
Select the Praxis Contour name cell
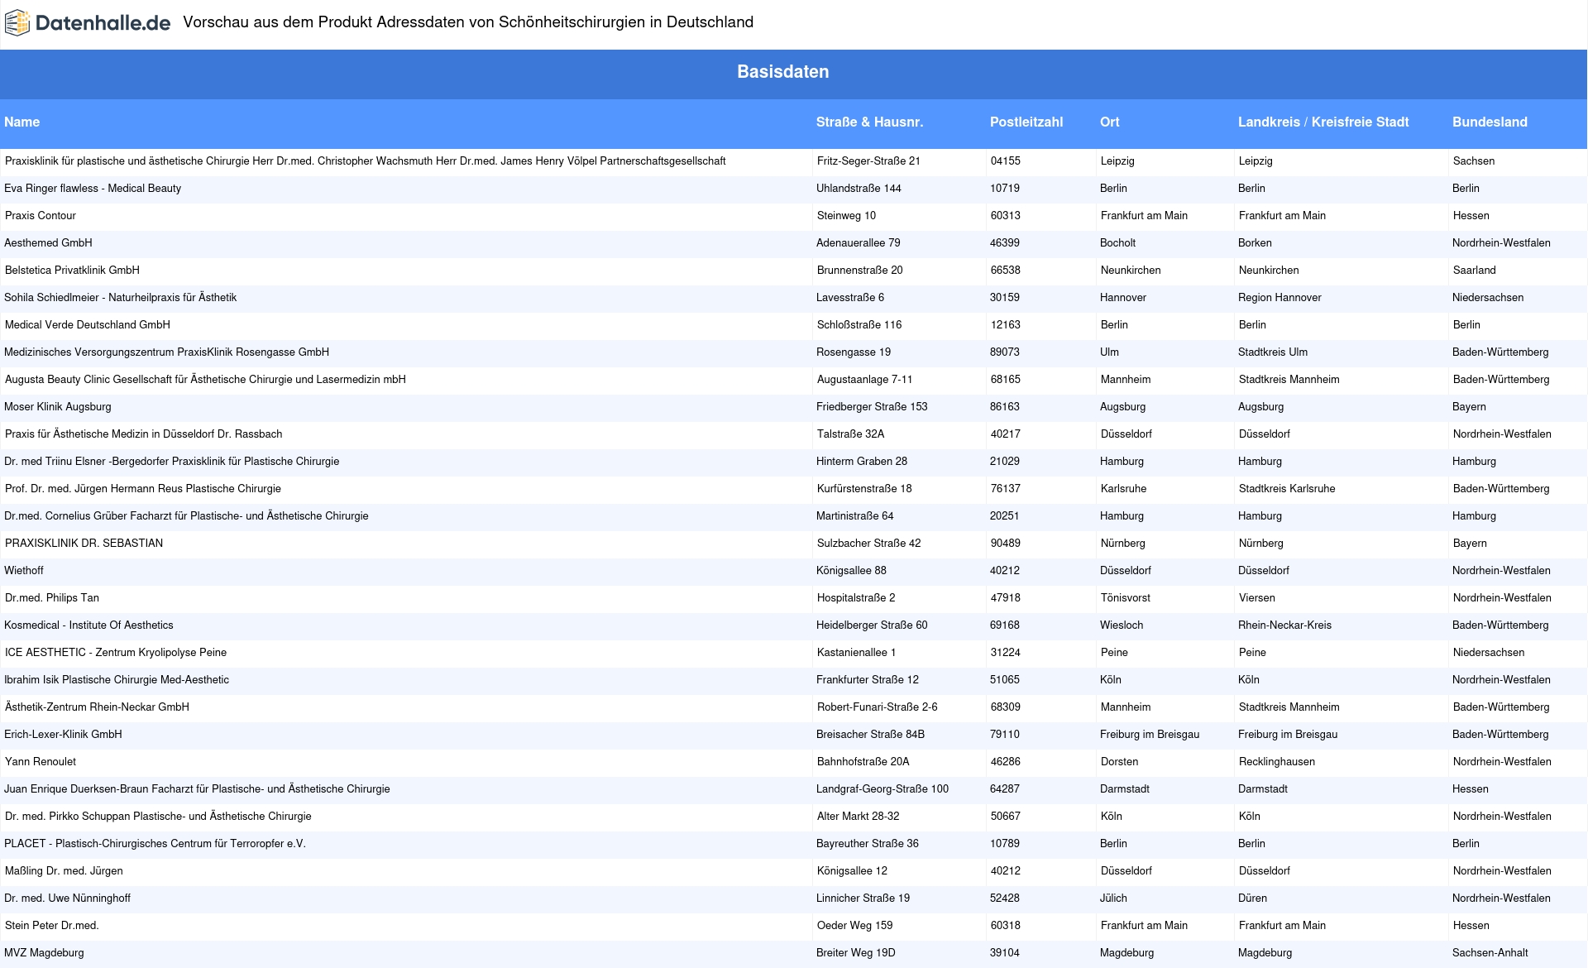point(41,216)
